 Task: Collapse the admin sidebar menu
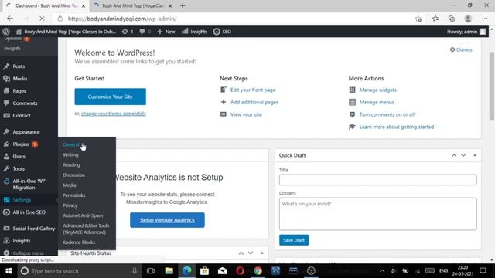(x=28, y=253)
